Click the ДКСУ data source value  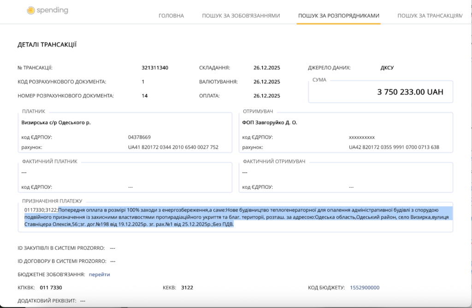[x=387, y=68]
